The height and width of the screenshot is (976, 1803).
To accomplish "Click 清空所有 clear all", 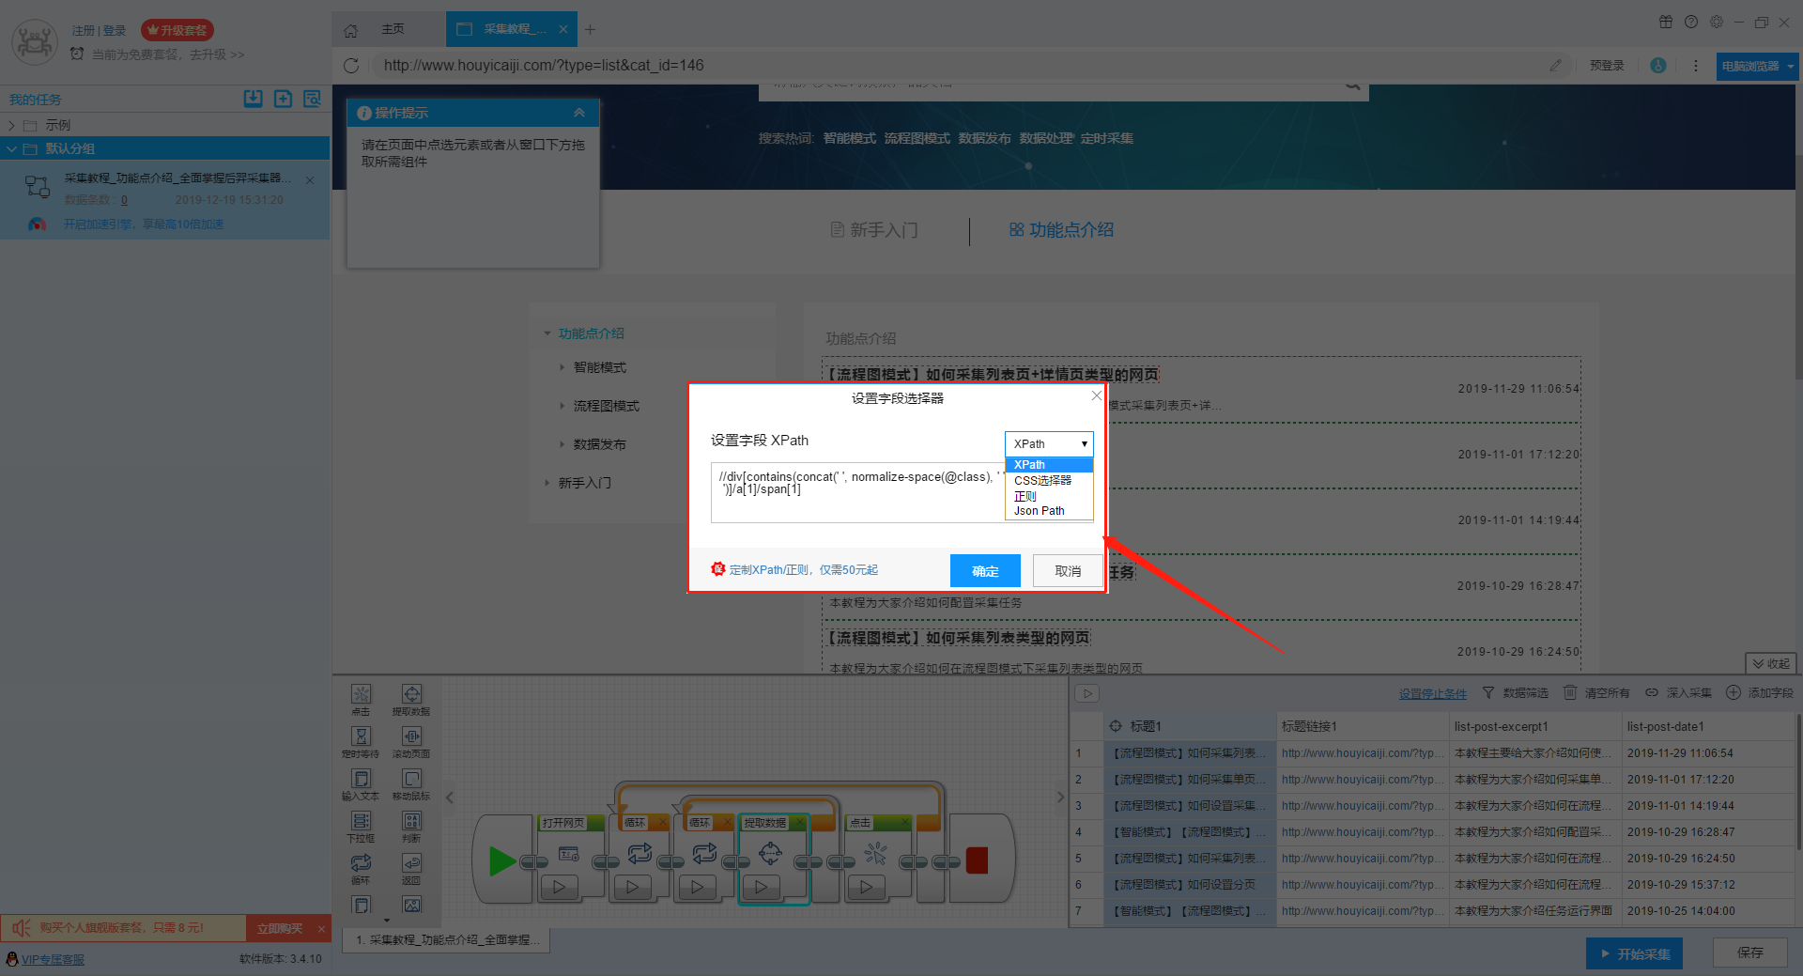I will pyautogui.click(x=1596, y=693).
